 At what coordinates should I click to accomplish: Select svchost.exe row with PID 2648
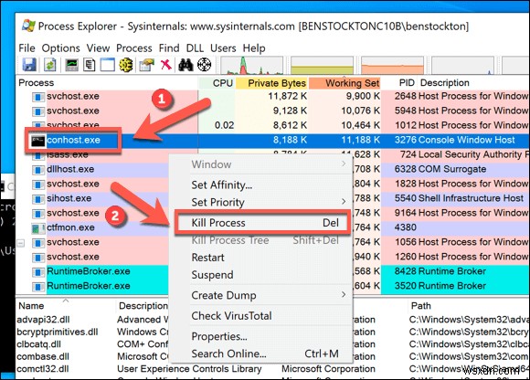click(x=273, y=97)
